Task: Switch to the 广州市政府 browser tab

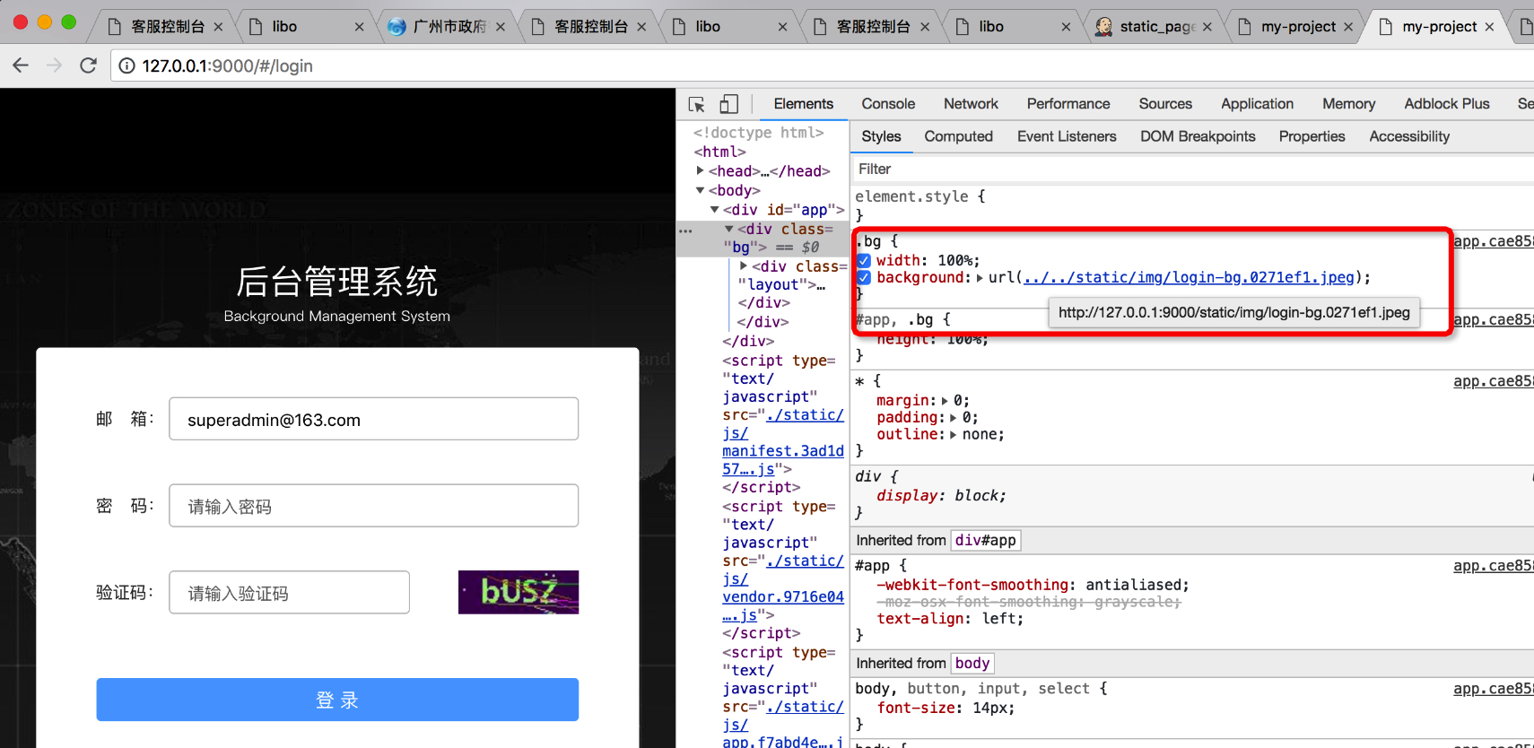Action: 449,27
